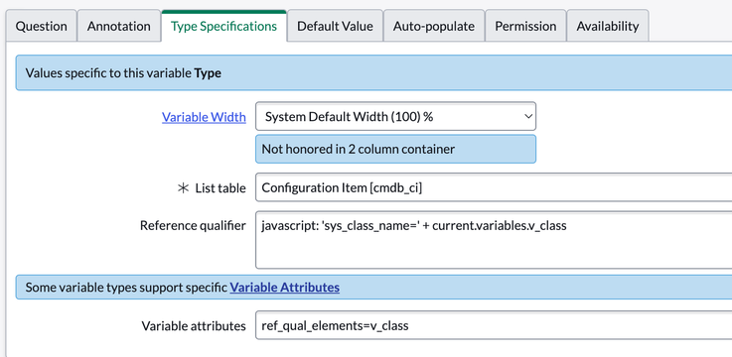Select the Type Specifications tab
Image resolution: width=732 pixels, height=357 pixels.
(x=223, y=26)
